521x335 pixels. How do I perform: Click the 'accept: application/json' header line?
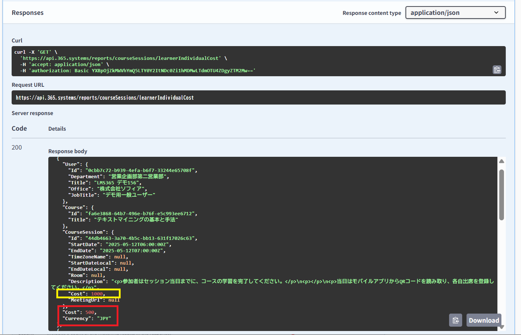tap(64, 65)
